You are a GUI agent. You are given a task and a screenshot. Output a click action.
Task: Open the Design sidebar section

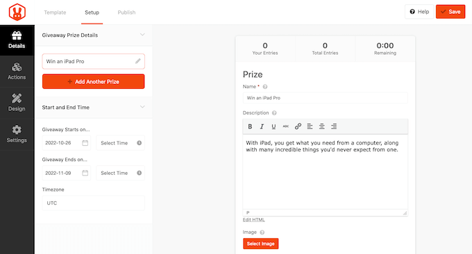pyautogui.click(x=17, y=103)
